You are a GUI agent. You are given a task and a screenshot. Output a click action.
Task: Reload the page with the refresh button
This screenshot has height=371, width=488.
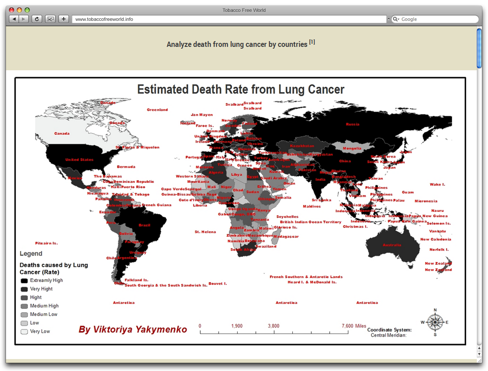[x=37, y=19]
